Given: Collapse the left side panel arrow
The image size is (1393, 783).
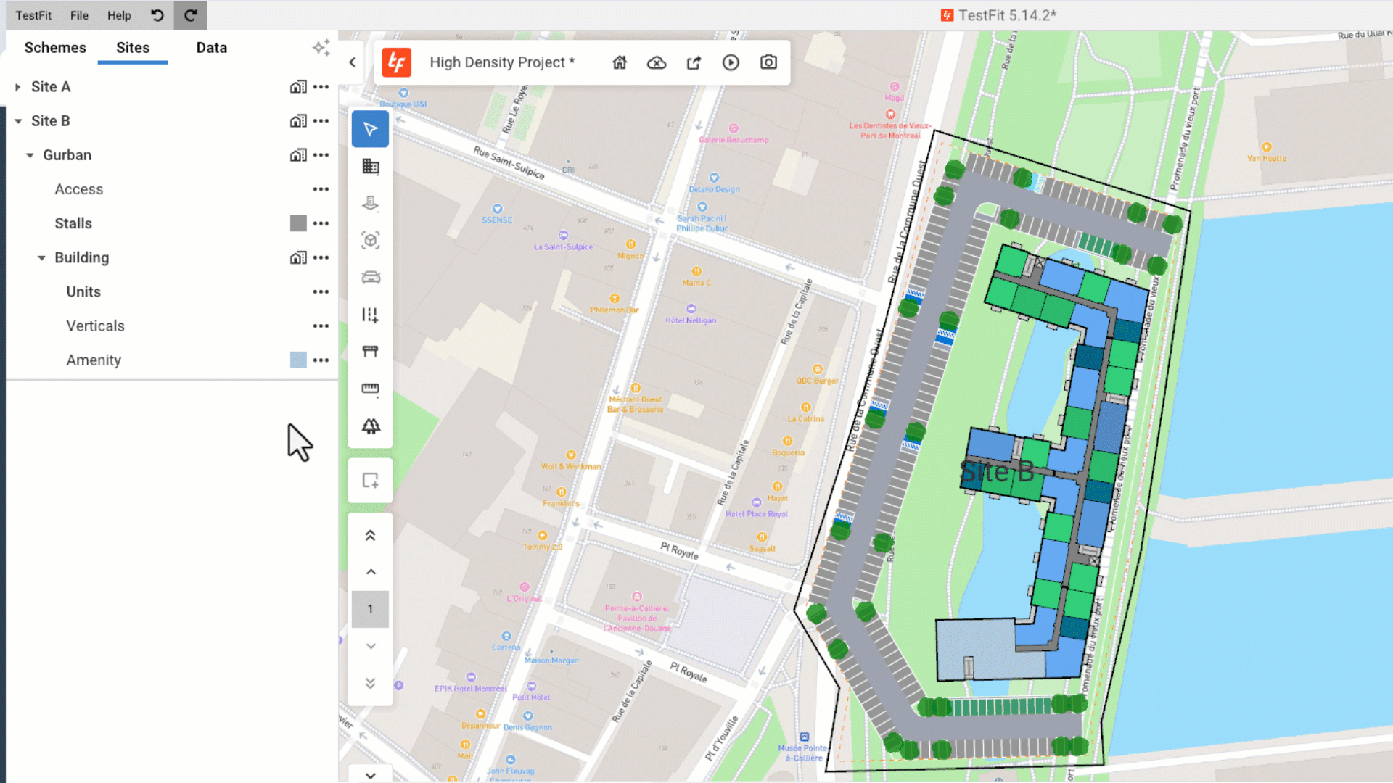Looking at the screenshot, I should coord(353,62).
